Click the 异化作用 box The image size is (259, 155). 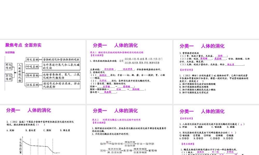[x=9, y=78]
